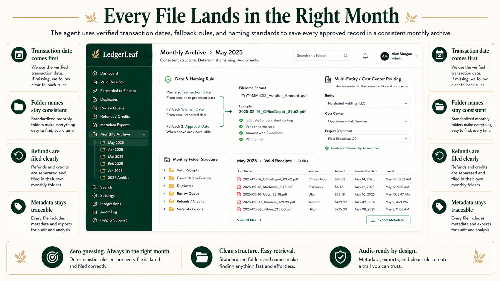Toggle the ISO date check mark
The height and width of the screenshot is (281, 500).
click(x=241, y=120)
